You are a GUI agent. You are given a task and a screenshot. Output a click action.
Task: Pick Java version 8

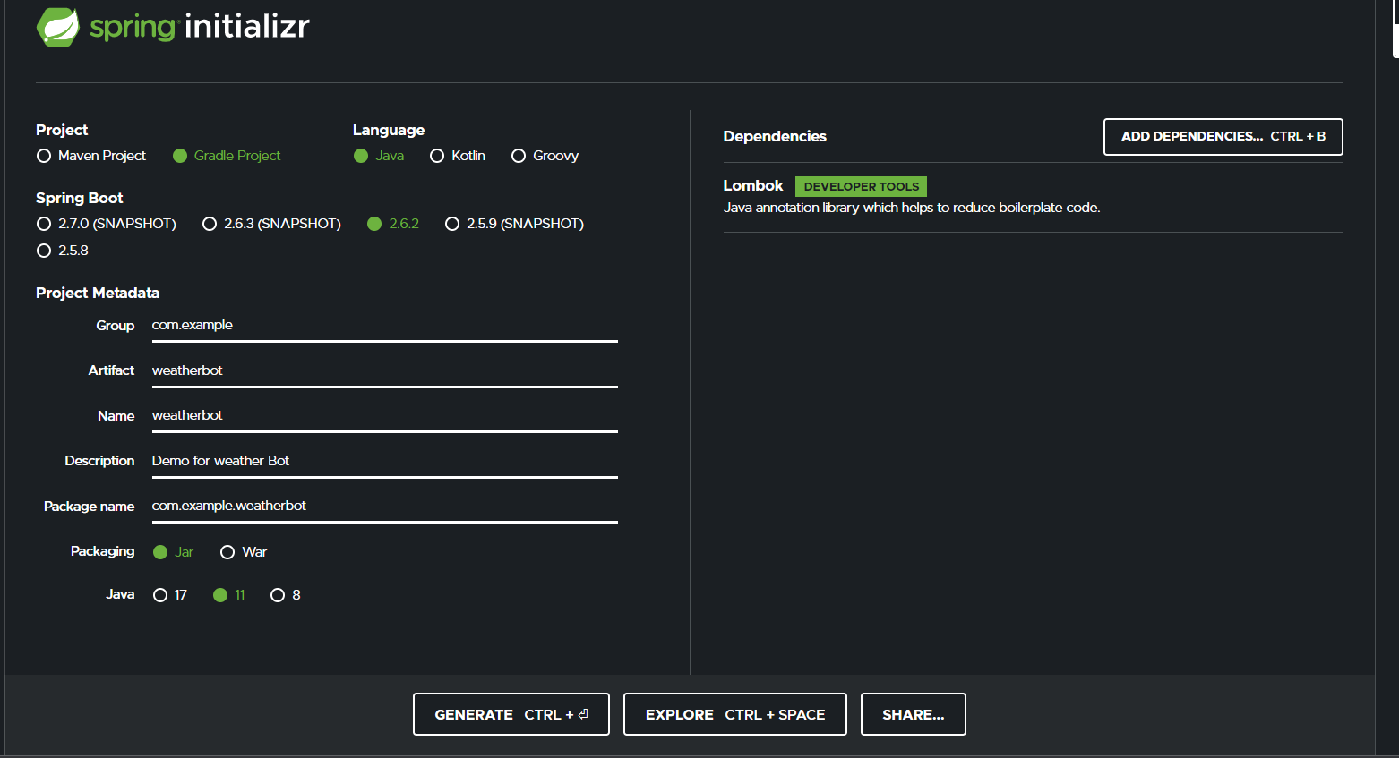286,595
